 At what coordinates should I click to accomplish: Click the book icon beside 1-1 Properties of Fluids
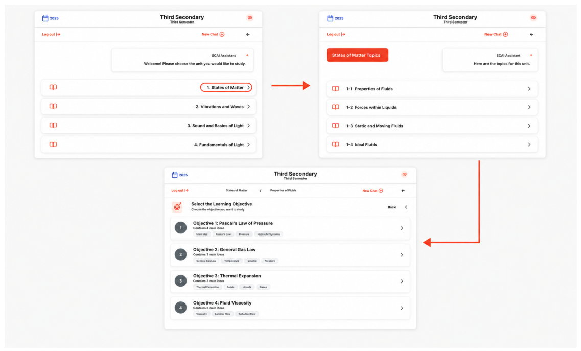pos(335,89)
